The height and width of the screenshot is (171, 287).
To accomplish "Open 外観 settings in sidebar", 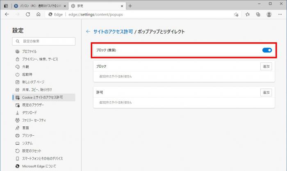I will (x=44, y=67).
